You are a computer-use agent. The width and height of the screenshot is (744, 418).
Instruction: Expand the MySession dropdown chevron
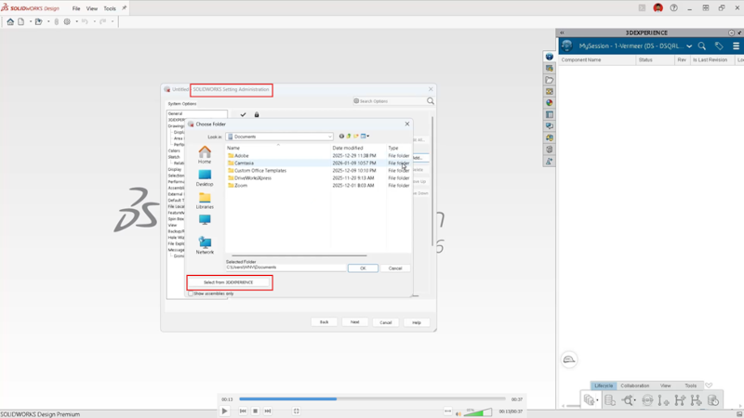coord(689,46)
